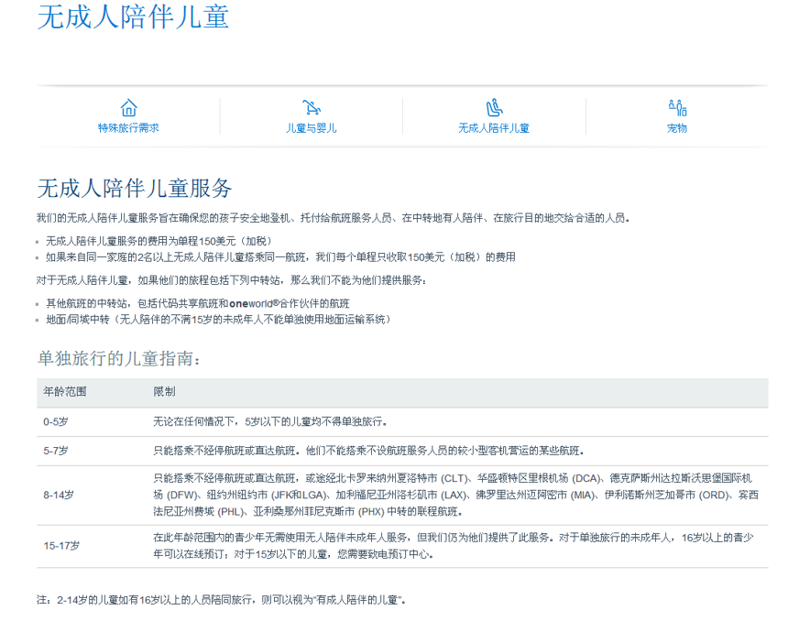Click the intro paragraph starting 我们的无成人陪伴儿童服务

tap(334, 218)
